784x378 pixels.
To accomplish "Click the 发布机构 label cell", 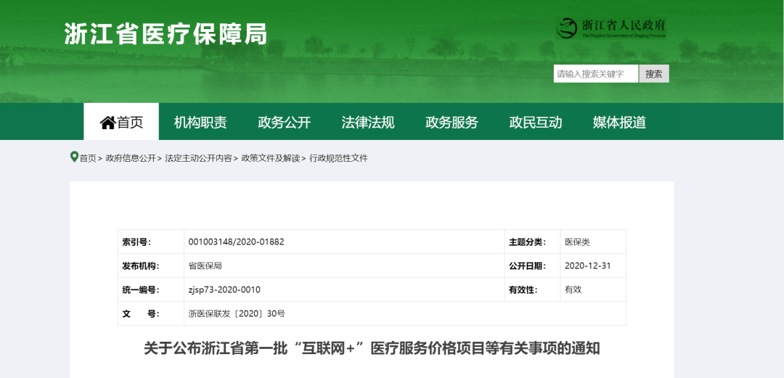I will pyautogui.click(x=151, y=266).
